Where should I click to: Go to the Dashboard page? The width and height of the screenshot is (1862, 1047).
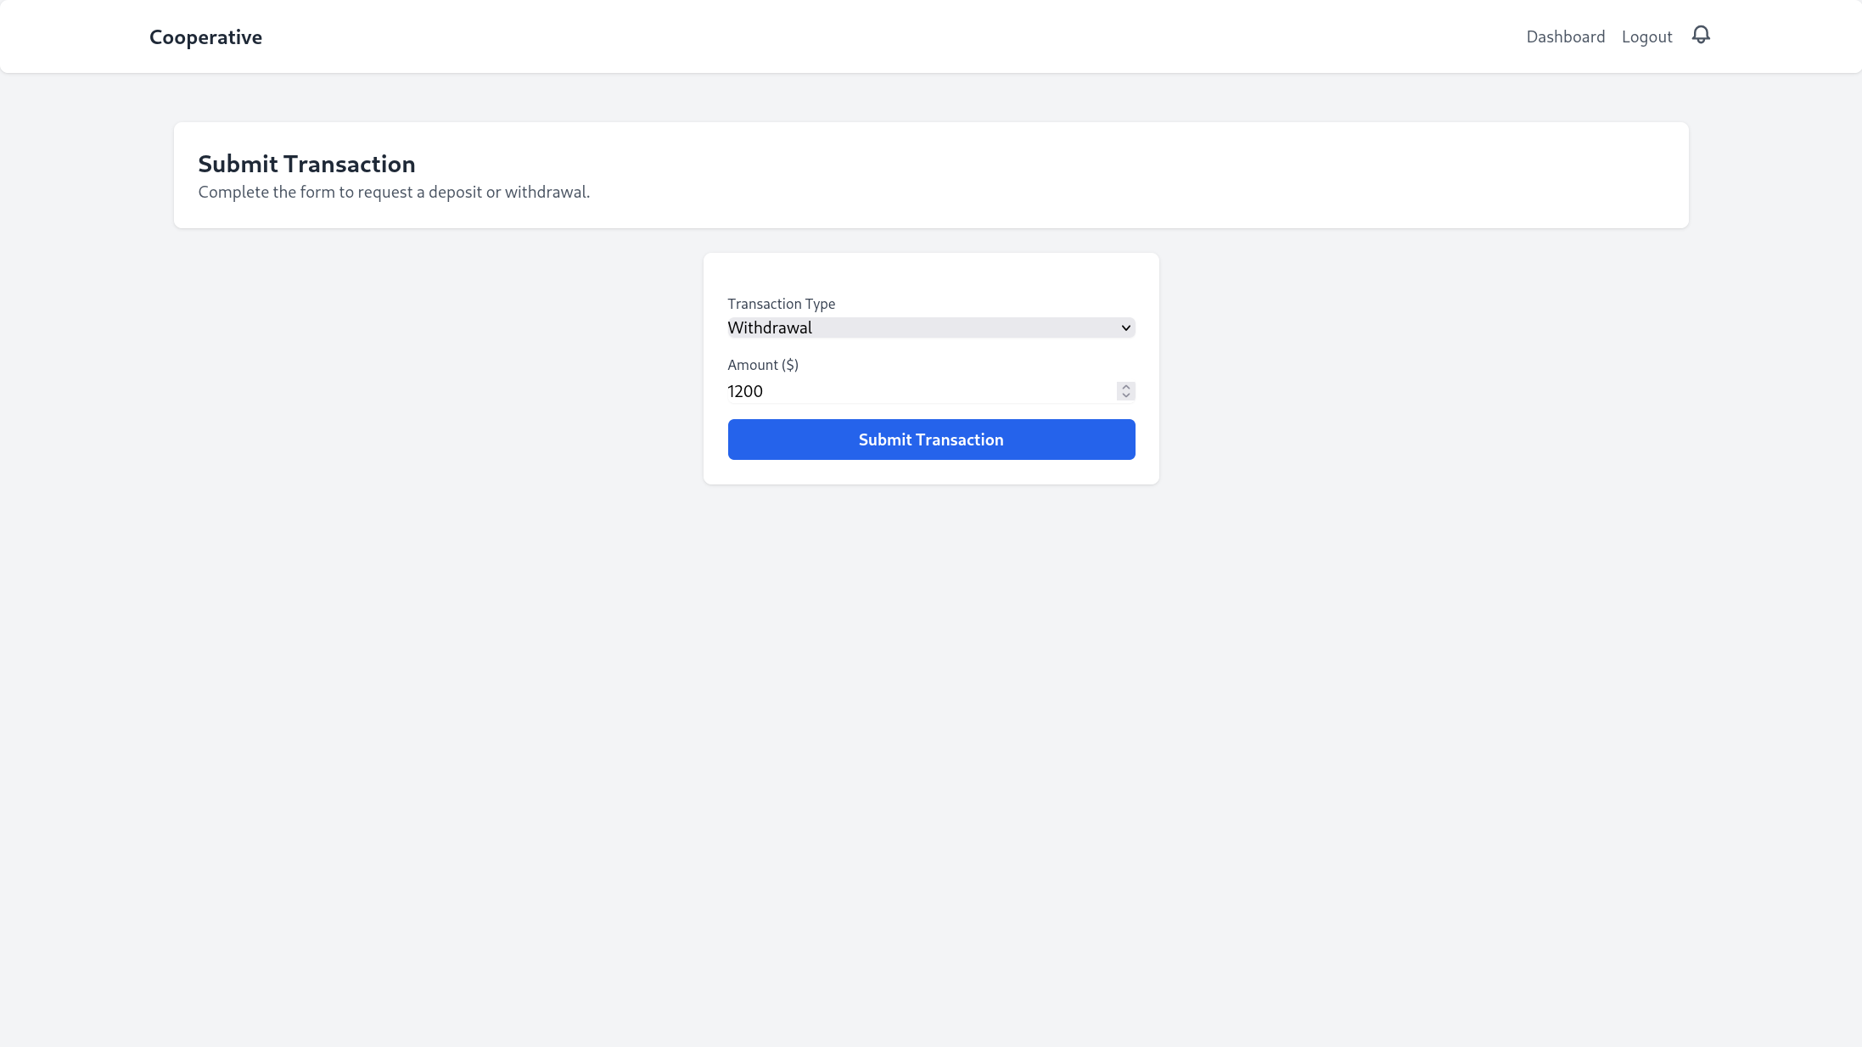1565,36
